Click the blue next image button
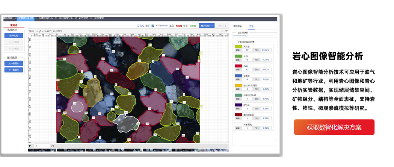The height and width of the screenshot is (167, 394). pyautogui.click(x=14, y=70)
